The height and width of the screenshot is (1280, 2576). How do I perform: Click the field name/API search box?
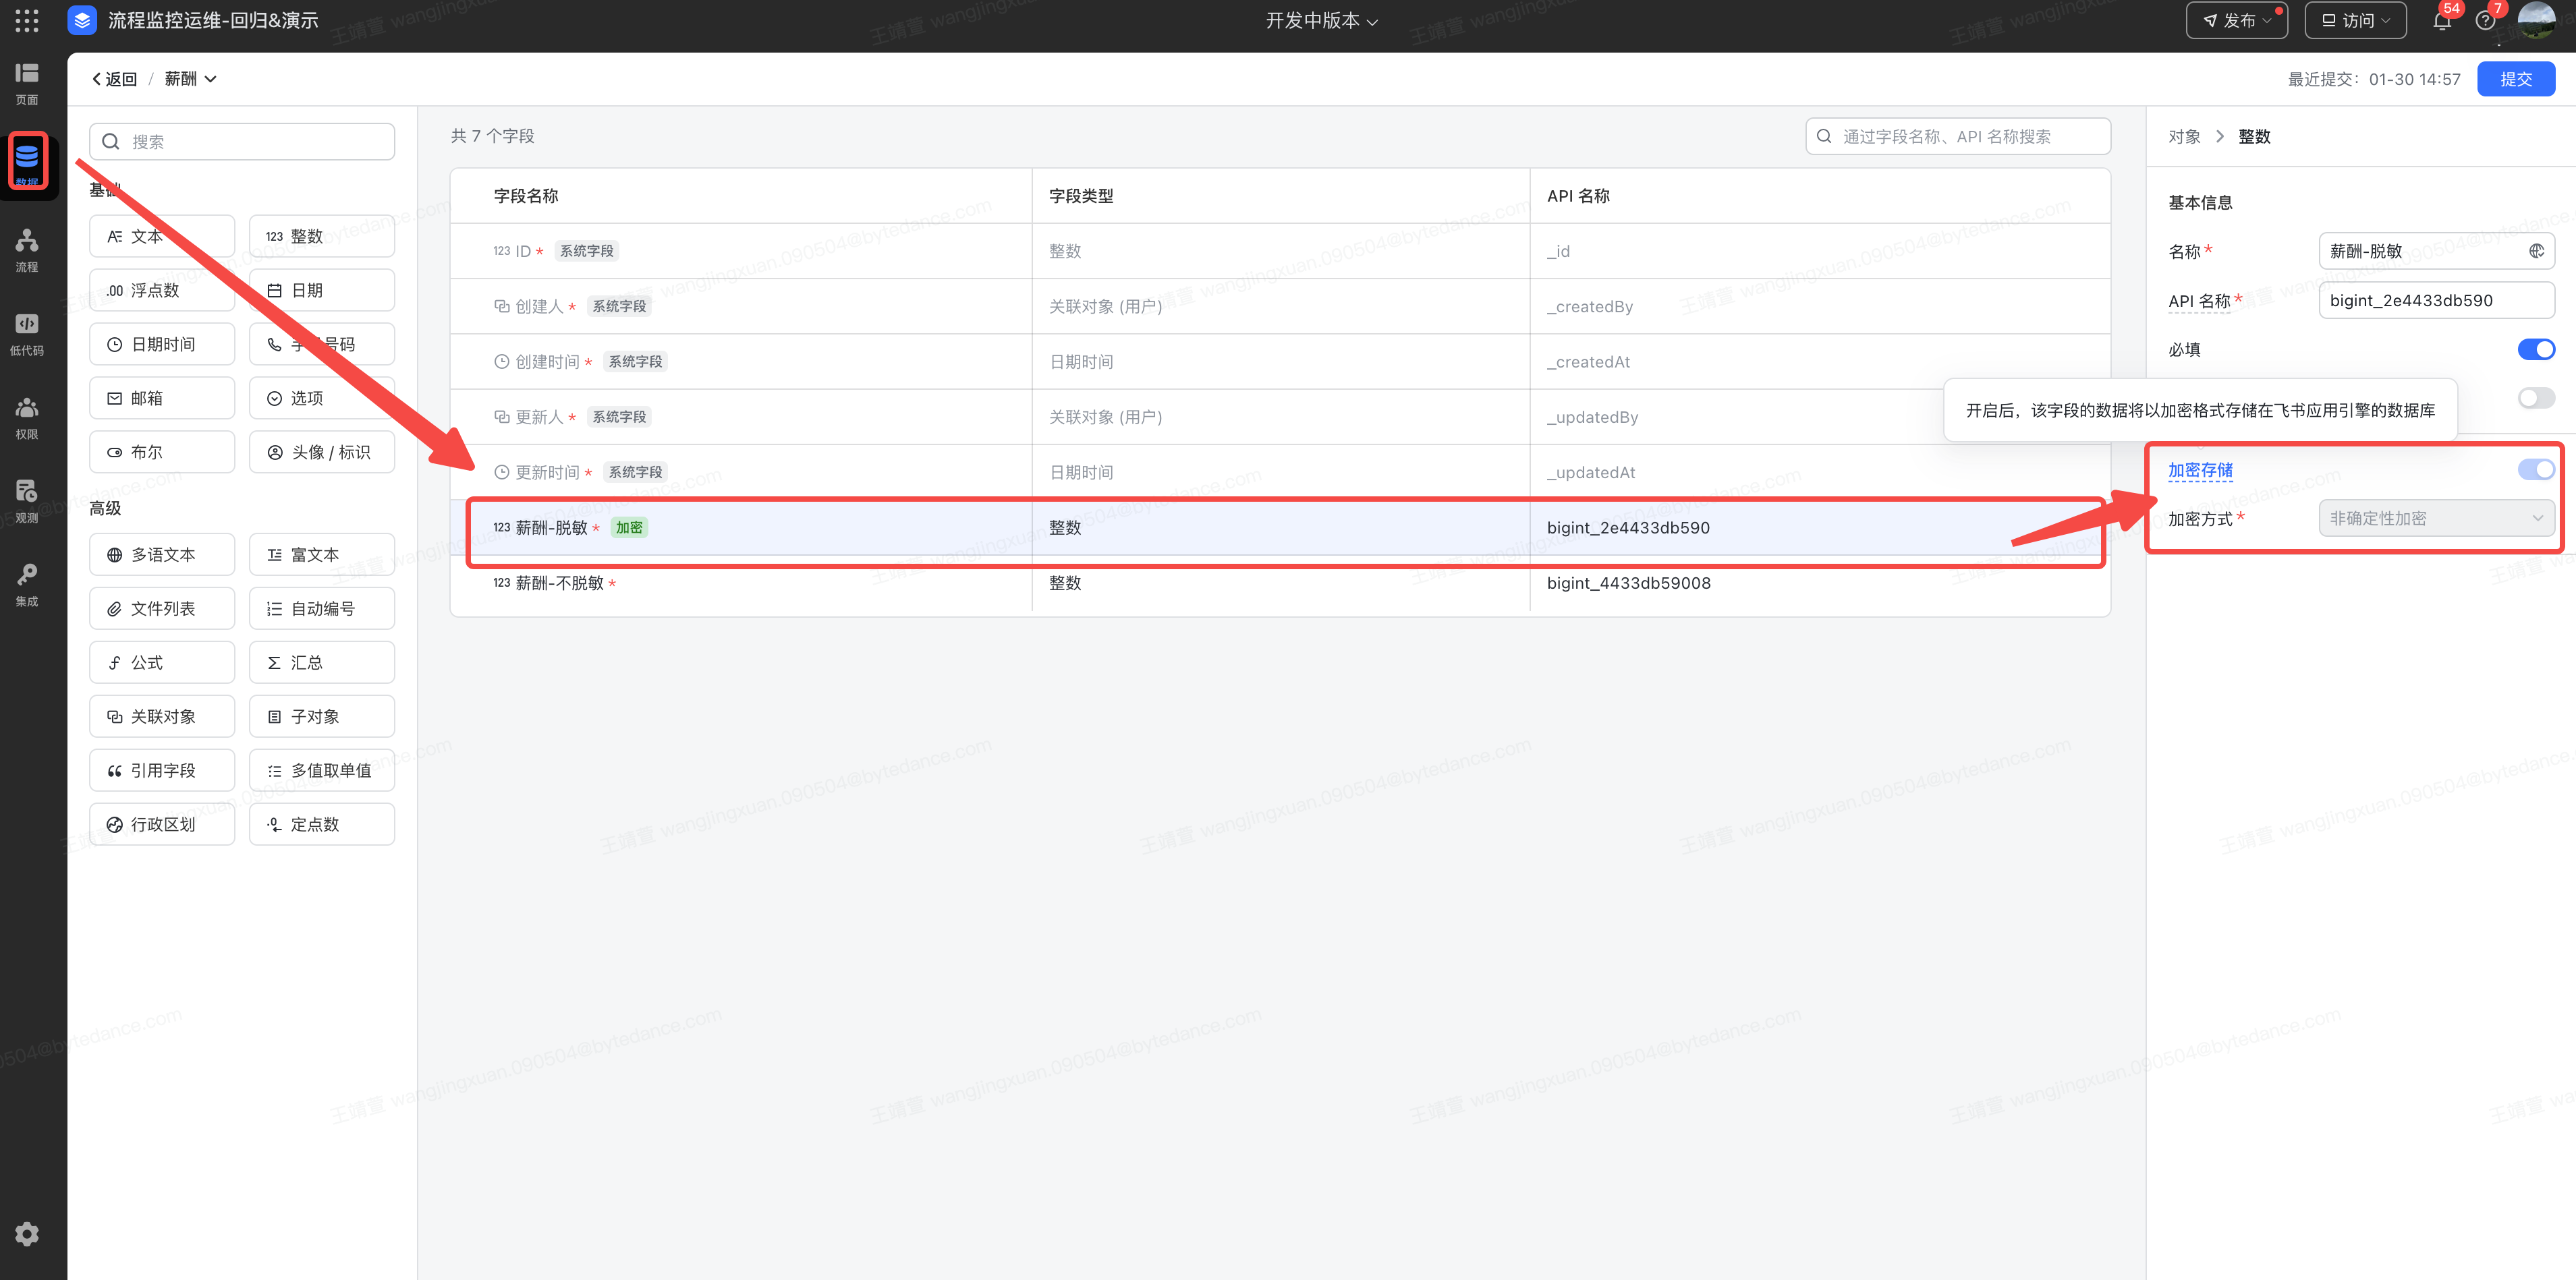pos(1958,136)
